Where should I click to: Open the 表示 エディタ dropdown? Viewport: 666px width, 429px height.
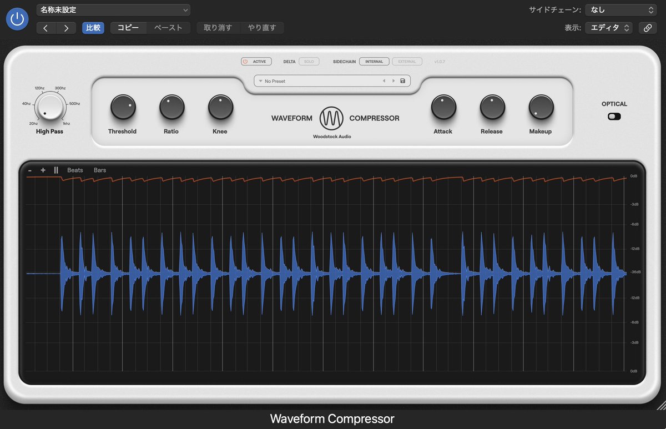609,28
